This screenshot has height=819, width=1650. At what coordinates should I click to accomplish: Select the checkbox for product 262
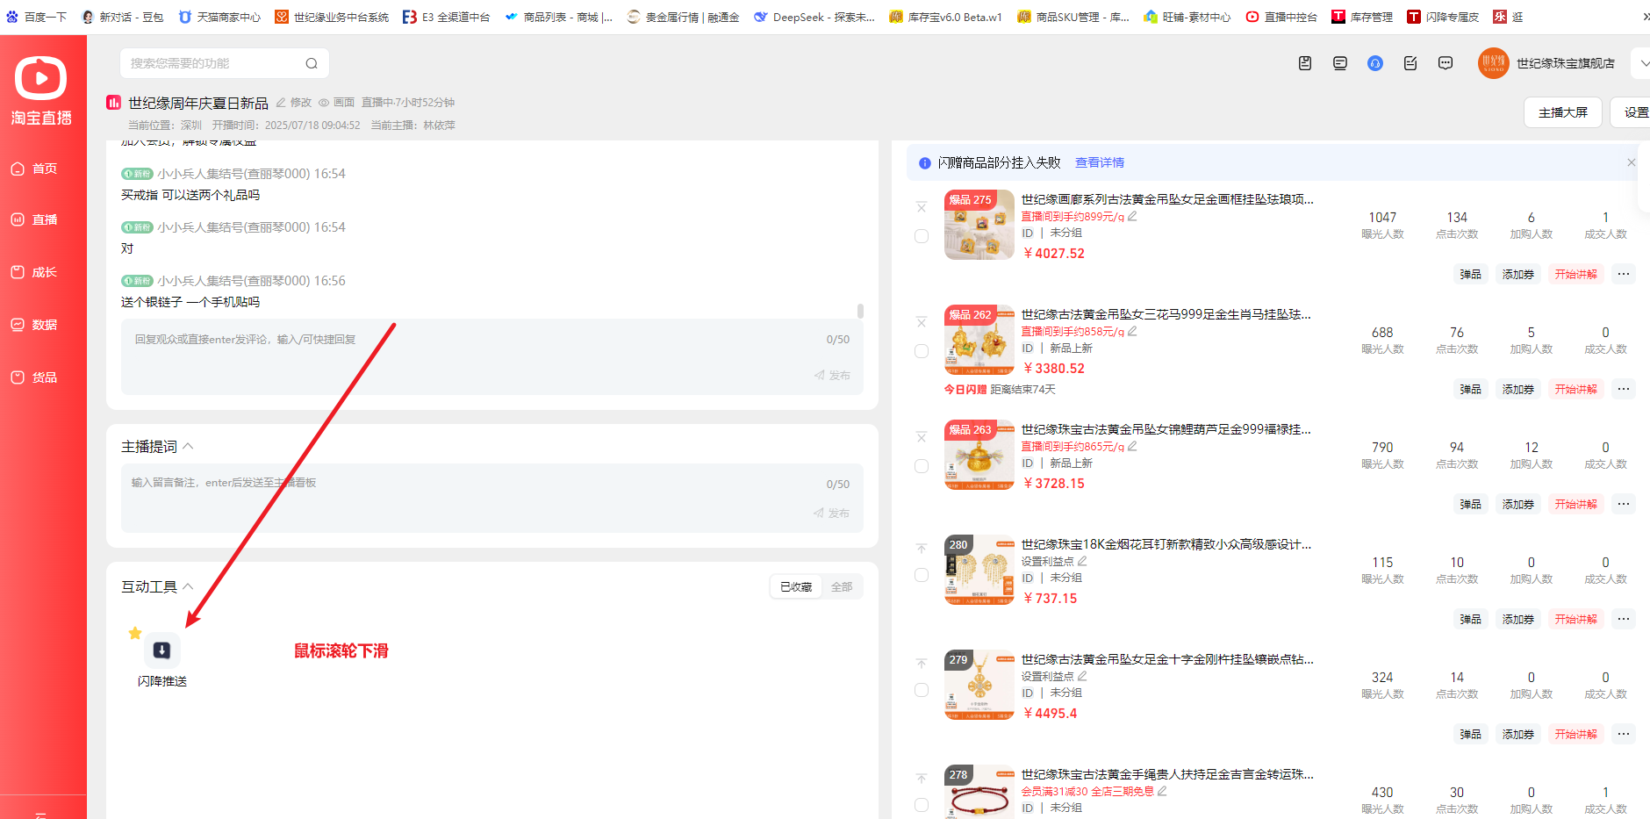point(922,351)
